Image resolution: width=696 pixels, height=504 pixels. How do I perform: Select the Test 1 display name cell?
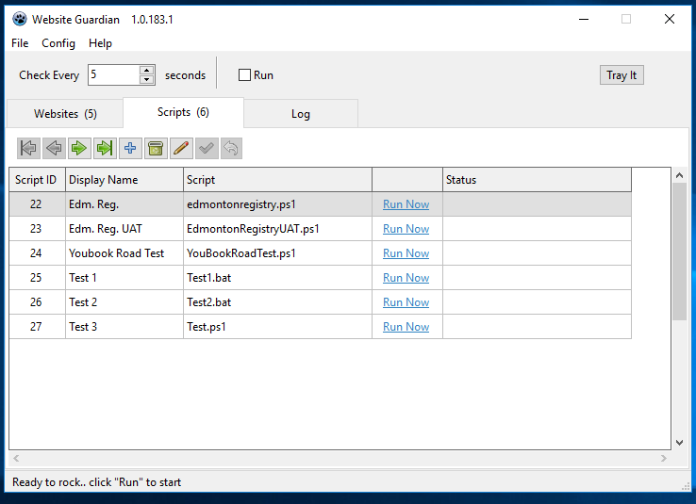pyautogui.click(x=124, y=278)
